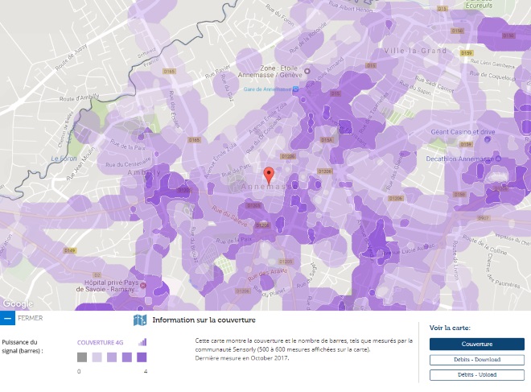Viewport: 531px width, 392px height.
Task: Click the Voir la carte heading
Action: (450, 328)
